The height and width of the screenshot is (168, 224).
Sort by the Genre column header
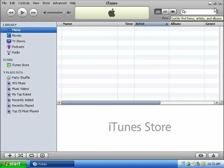(x=214, y=24)
